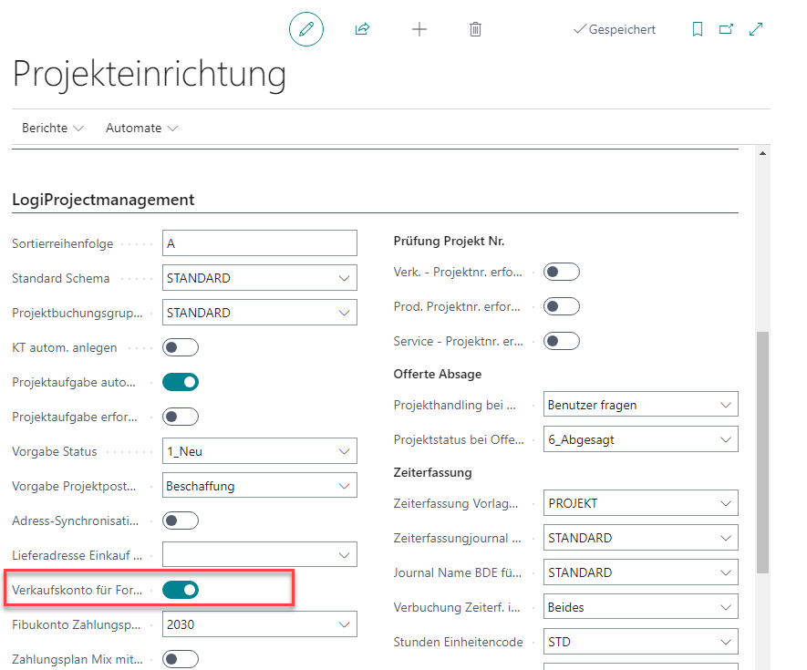Image resolution: width=807 pixels, height=670 pixels.
Task: Click the Zeiterfassung group heading
Action: pos(432,472)
